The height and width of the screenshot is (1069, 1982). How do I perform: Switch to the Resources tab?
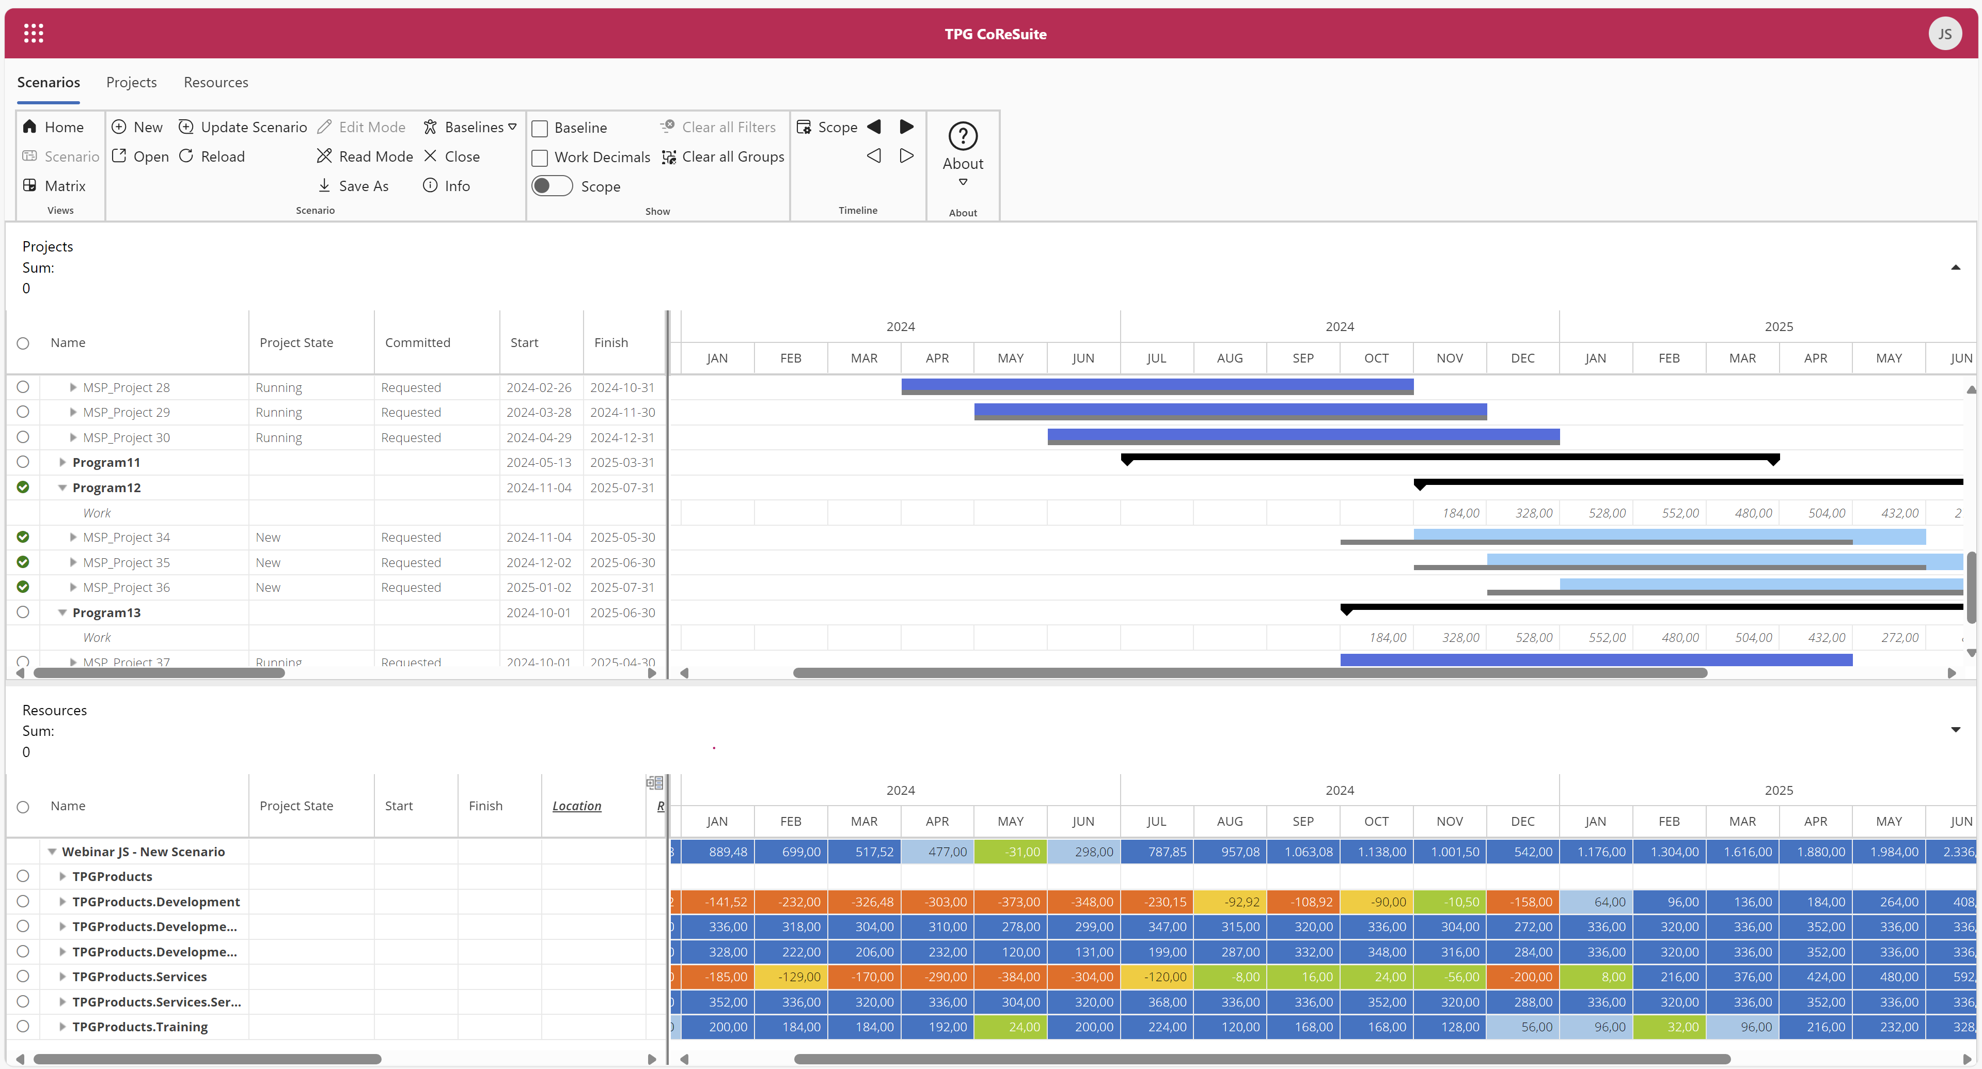pyautogui.click(x=215, y=82)
